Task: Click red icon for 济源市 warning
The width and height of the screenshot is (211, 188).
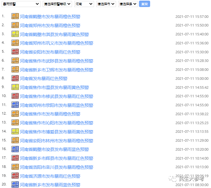Action: click(x=15, y=176)
